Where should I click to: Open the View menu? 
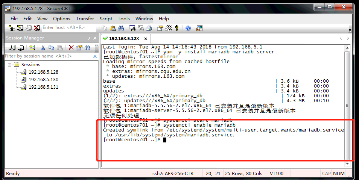[x=43, y=19]
